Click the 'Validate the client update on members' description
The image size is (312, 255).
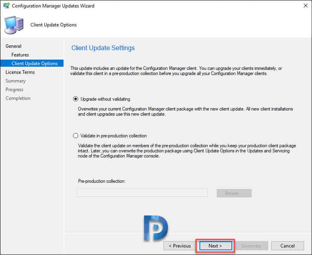coord(187,151)
